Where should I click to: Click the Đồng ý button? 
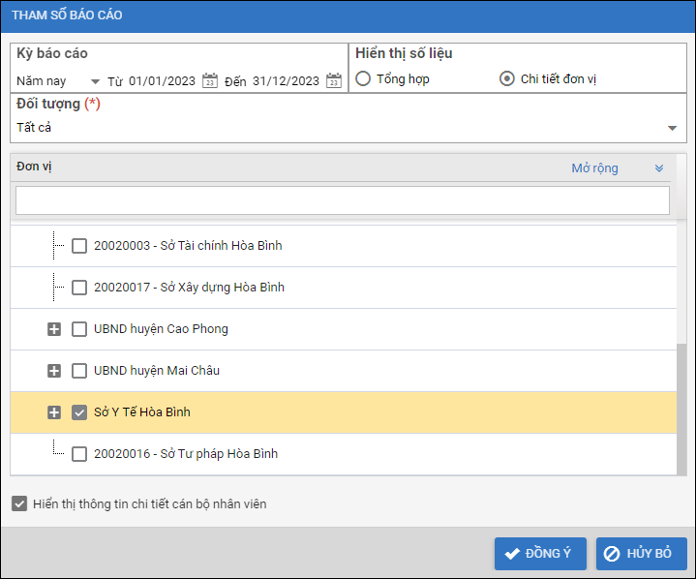click(539, 554)
